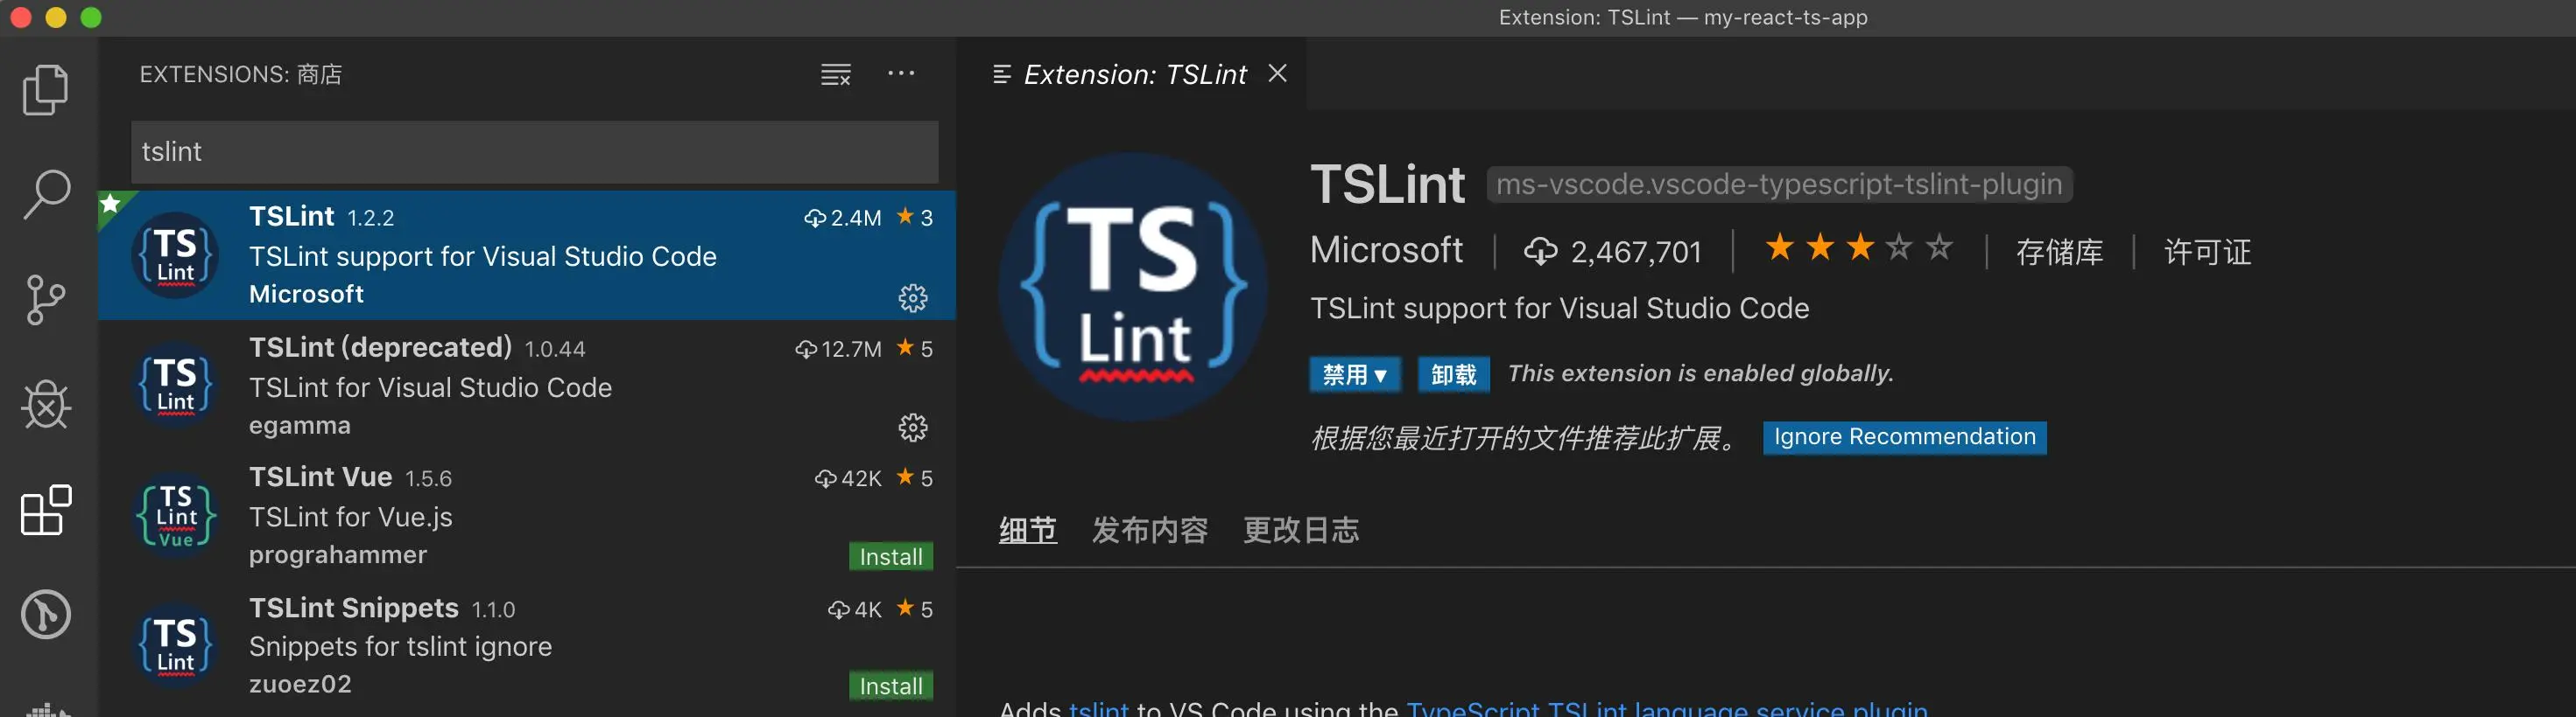
Task: Click the EXTENSIONS: 商店 panel title
Action: tap(241, 75)
